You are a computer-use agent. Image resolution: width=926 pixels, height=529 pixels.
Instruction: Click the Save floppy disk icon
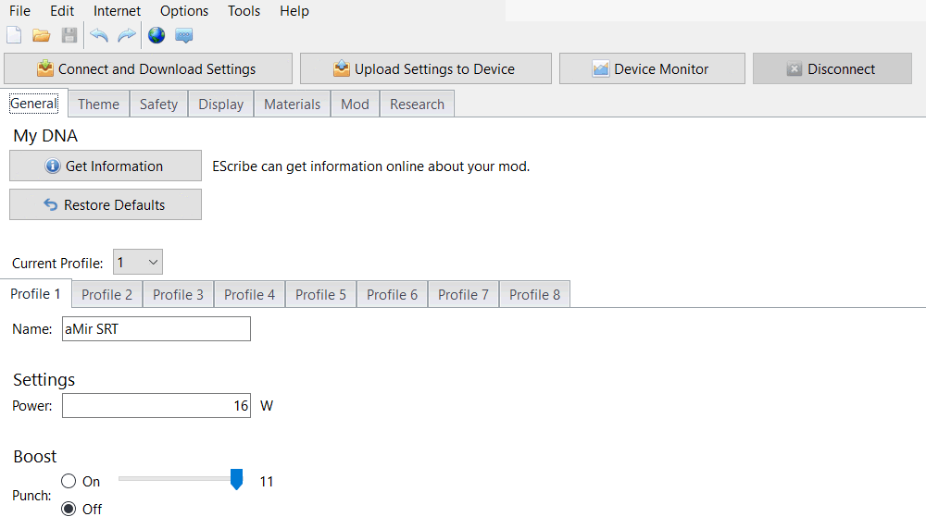69,36
